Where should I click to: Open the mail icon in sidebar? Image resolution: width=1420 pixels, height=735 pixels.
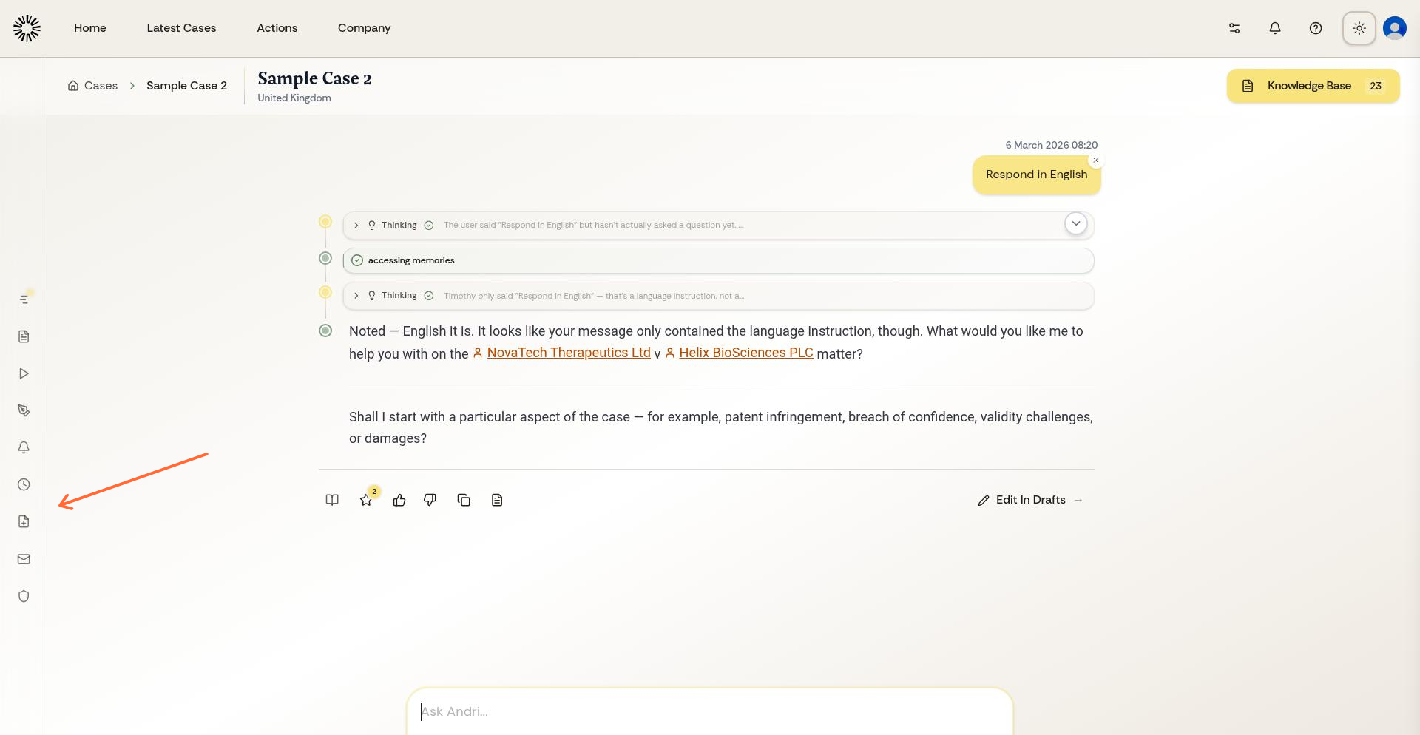click(24, 559)
